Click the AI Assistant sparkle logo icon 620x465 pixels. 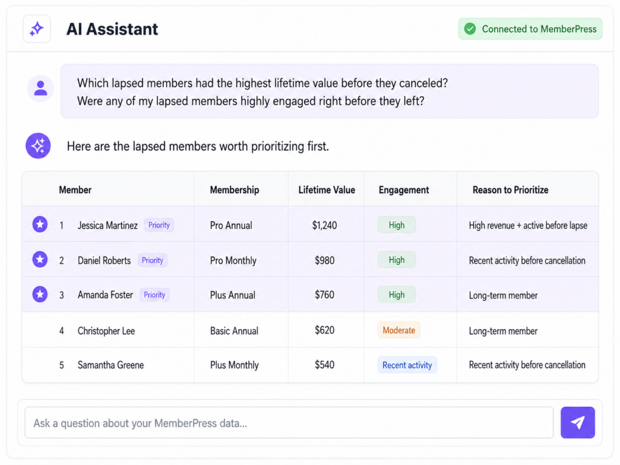[x=37, y=29]
